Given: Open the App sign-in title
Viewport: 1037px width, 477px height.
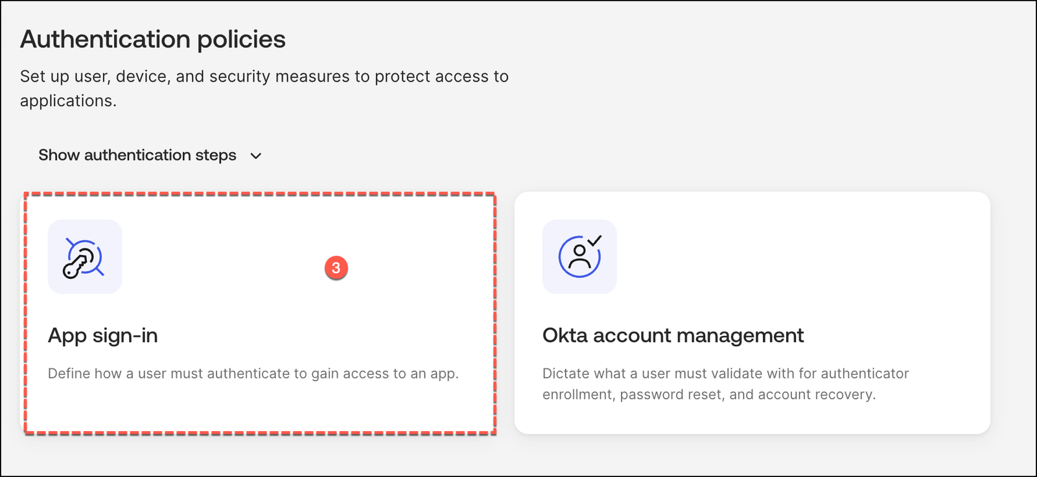Looking at the screenshot, I should 102,335.
